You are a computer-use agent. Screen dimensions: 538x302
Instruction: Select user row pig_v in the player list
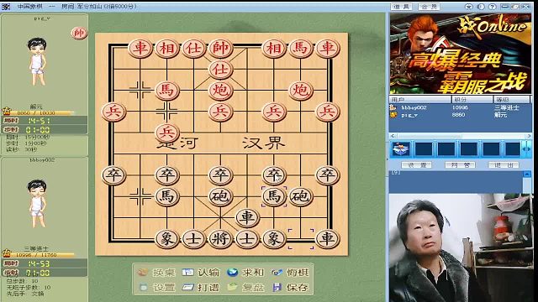[460, 115]
